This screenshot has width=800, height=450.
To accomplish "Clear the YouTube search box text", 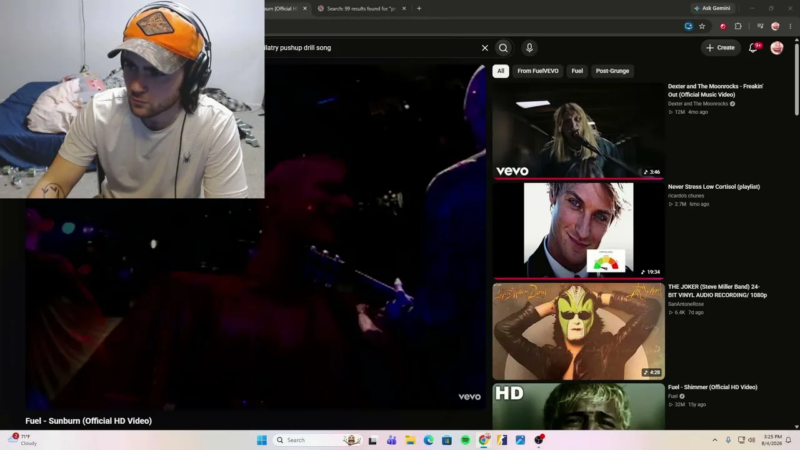I will [484, 47].
